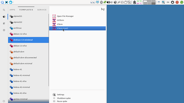Click the power icon in menu sidebar
The height and width of the screenshot is (103, 184).
tap(4, 101)
